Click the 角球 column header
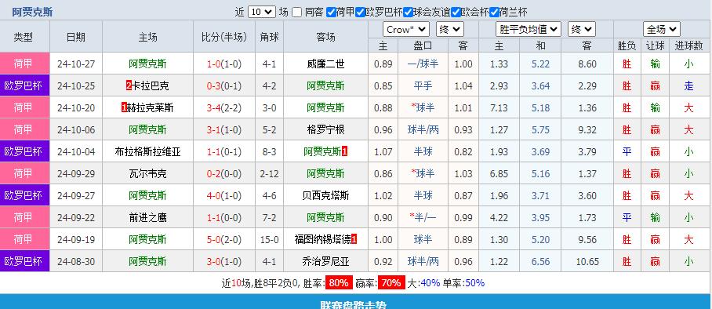 coord(269,37)
